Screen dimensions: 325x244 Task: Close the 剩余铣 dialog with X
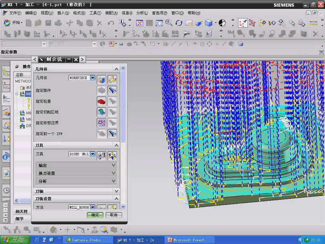(x=76, y=59)
